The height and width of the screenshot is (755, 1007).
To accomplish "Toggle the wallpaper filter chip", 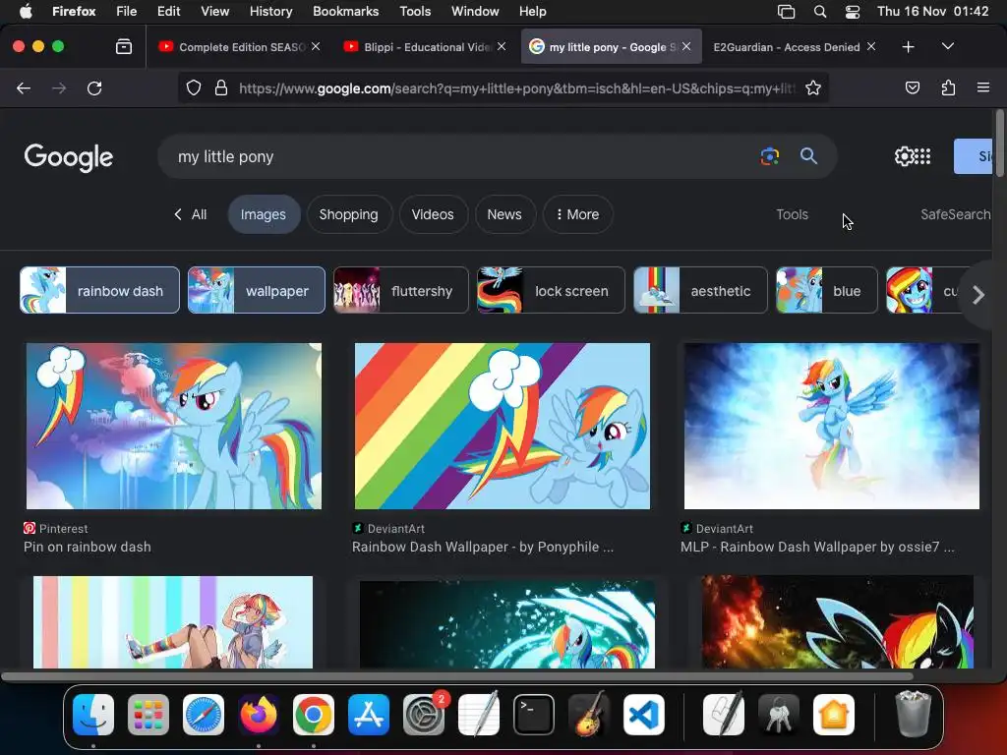I will (x=257, y=290).
